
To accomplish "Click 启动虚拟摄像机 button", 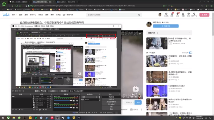I will point(111,102).
